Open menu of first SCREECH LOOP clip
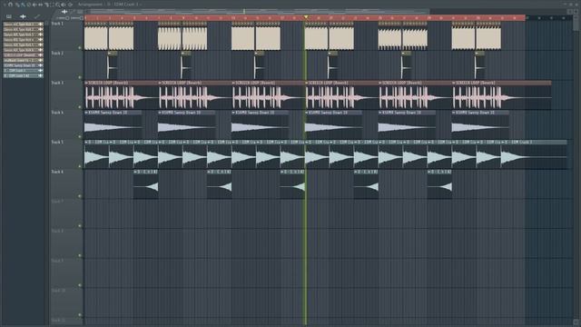The height and width of the screenshot is (327, 581). pyautogui.click(x=86, y=83)
